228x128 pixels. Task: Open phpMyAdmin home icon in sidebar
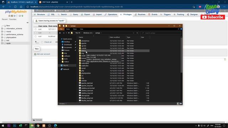pos(10,16)
